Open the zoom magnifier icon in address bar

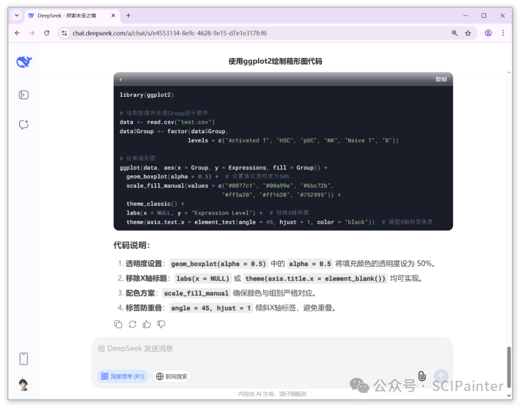[455, 33]
